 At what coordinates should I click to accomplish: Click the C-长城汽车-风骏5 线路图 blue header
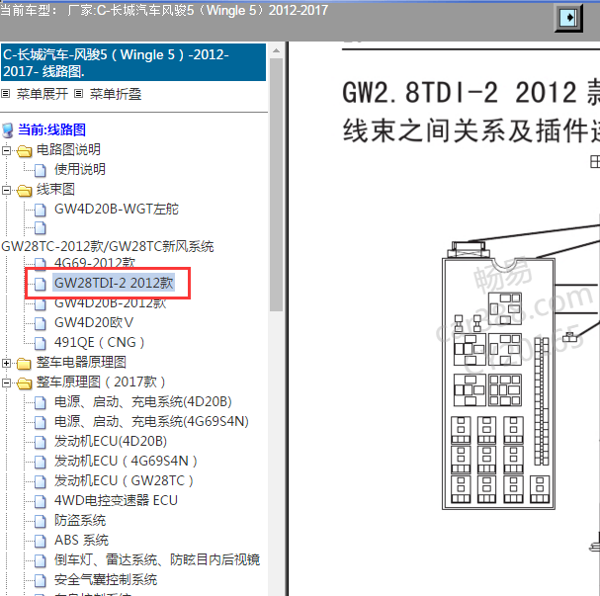click(133, 62)
